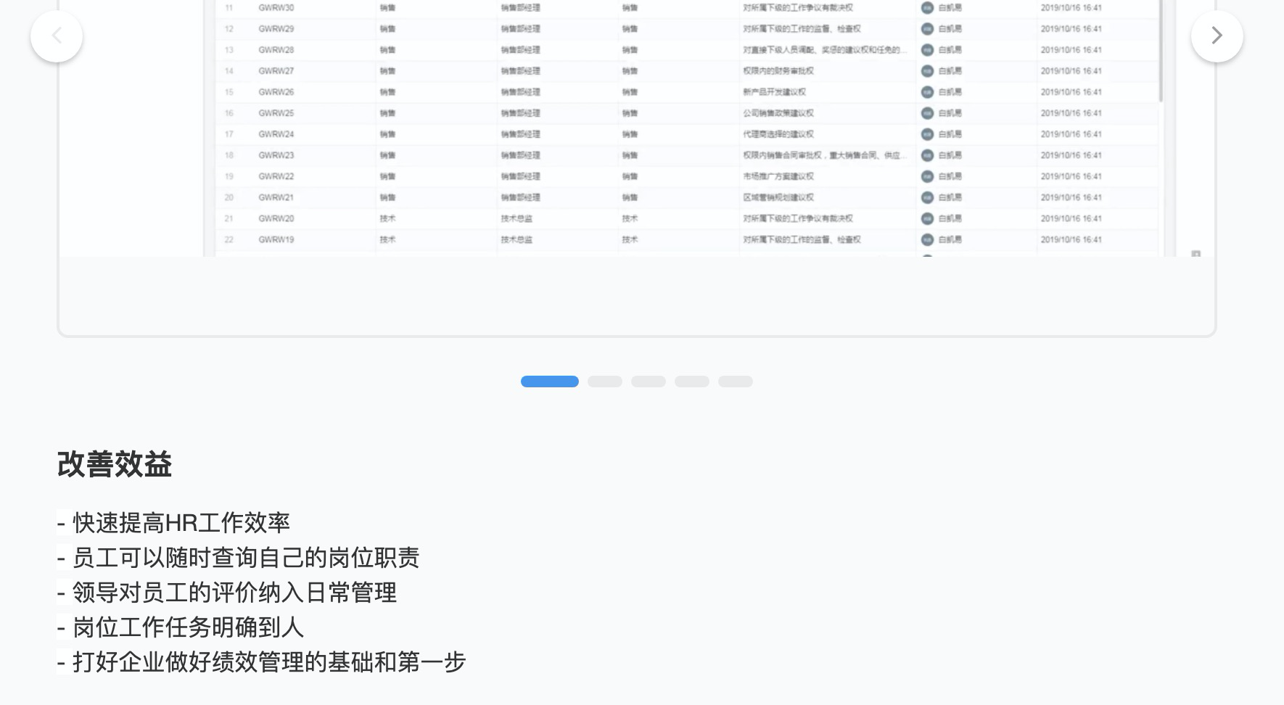Select the GWRW26 code cell
Screen dimensions: 1284x705
[276, 92]
